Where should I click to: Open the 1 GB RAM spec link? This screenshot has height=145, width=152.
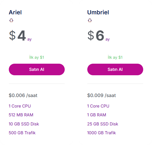(x=97, y=115)
